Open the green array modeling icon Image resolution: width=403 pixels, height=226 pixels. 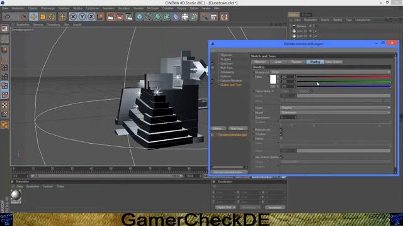[166, 17]
